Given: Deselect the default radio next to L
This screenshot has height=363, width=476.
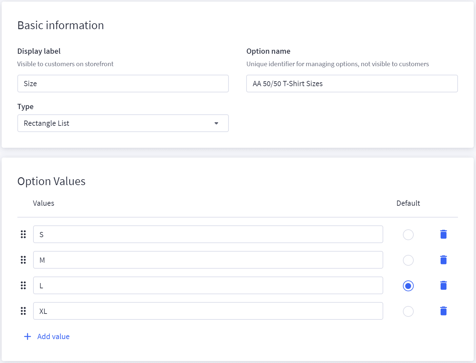Looking at the screenshot, I should pyautogui.click(x=408, y=286).
